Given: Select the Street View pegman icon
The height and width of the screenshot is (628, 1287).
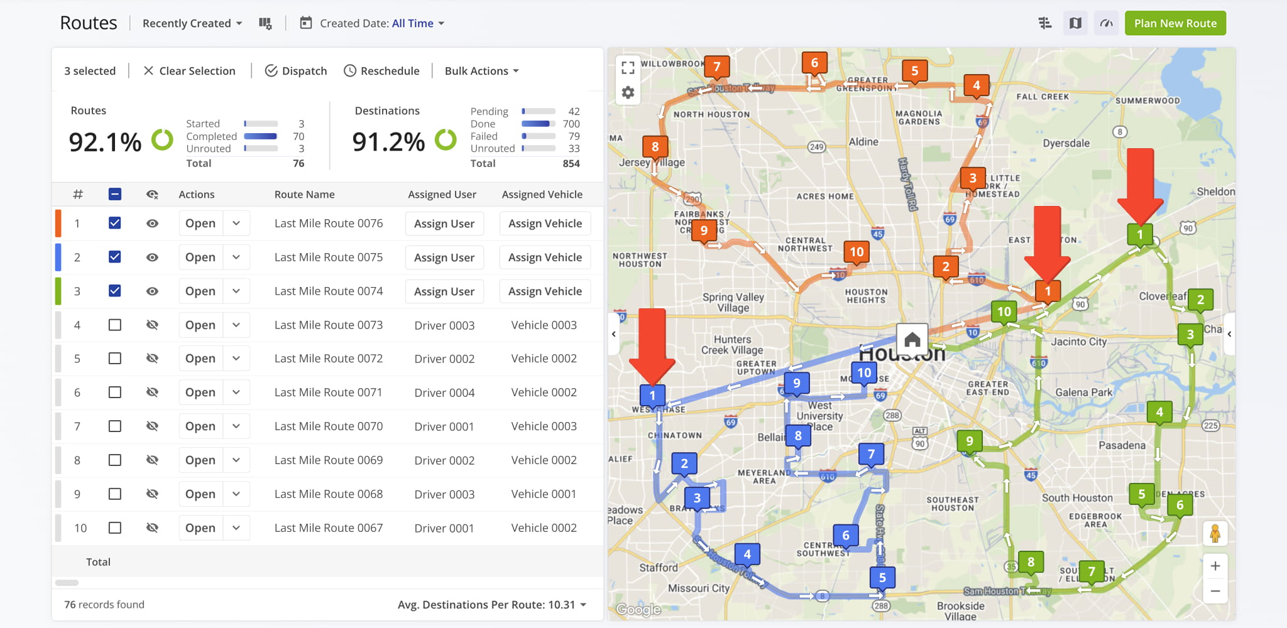Looking at the screenshot, I should 1215,534.
